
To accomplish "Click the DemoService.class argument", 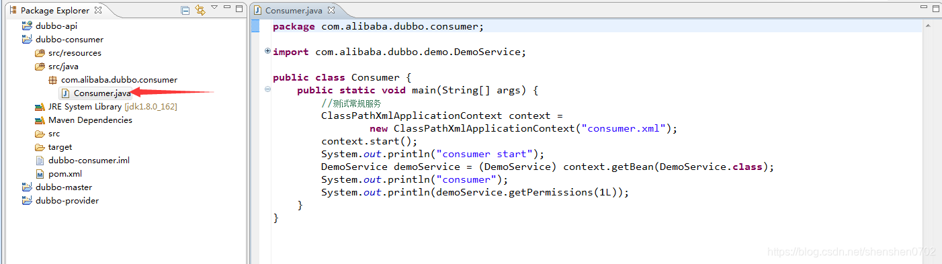I will point(714,167).
